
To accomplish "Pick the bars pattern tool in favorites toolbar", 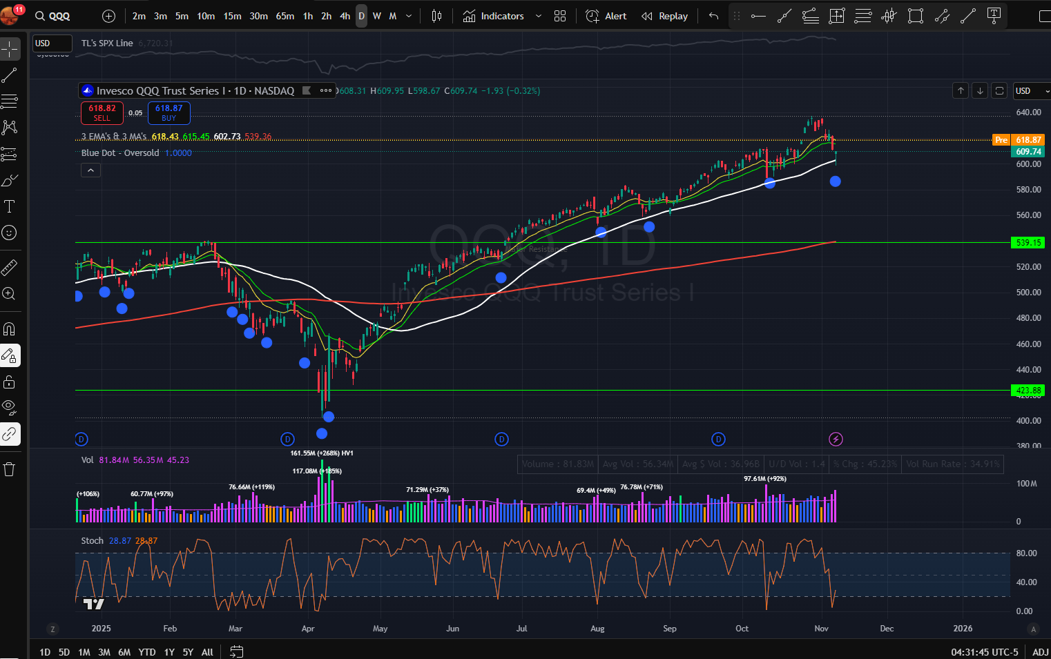I will (x=889, y=16).
